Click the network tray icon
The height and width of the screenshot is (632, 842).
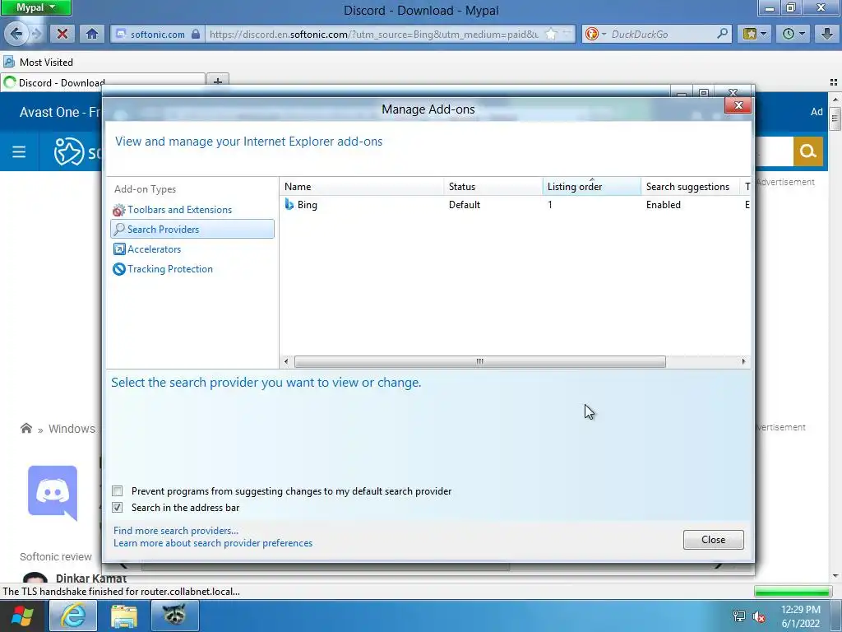pos(739,616)
